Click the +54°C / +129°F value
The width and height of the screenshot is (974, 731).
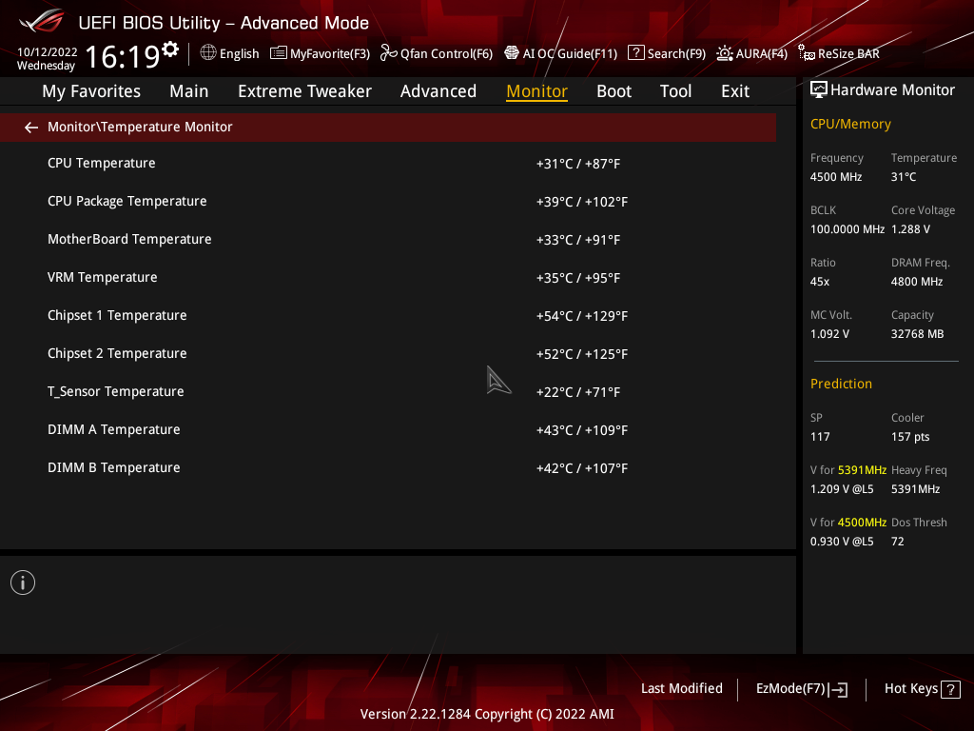581,316
